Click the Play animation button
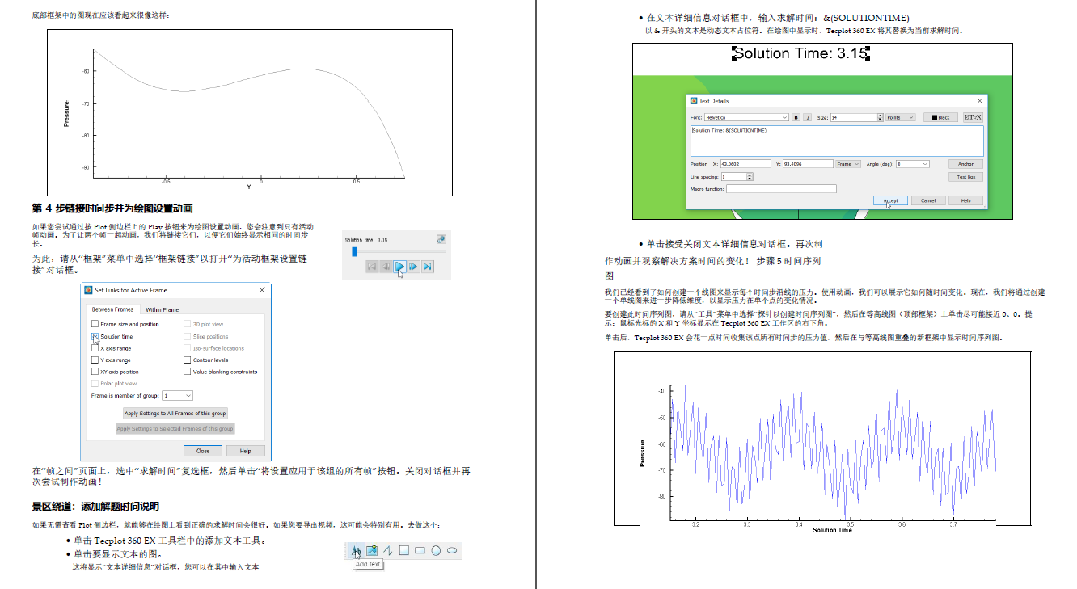Screen dimensions: 1077x589 click(399, 266)
